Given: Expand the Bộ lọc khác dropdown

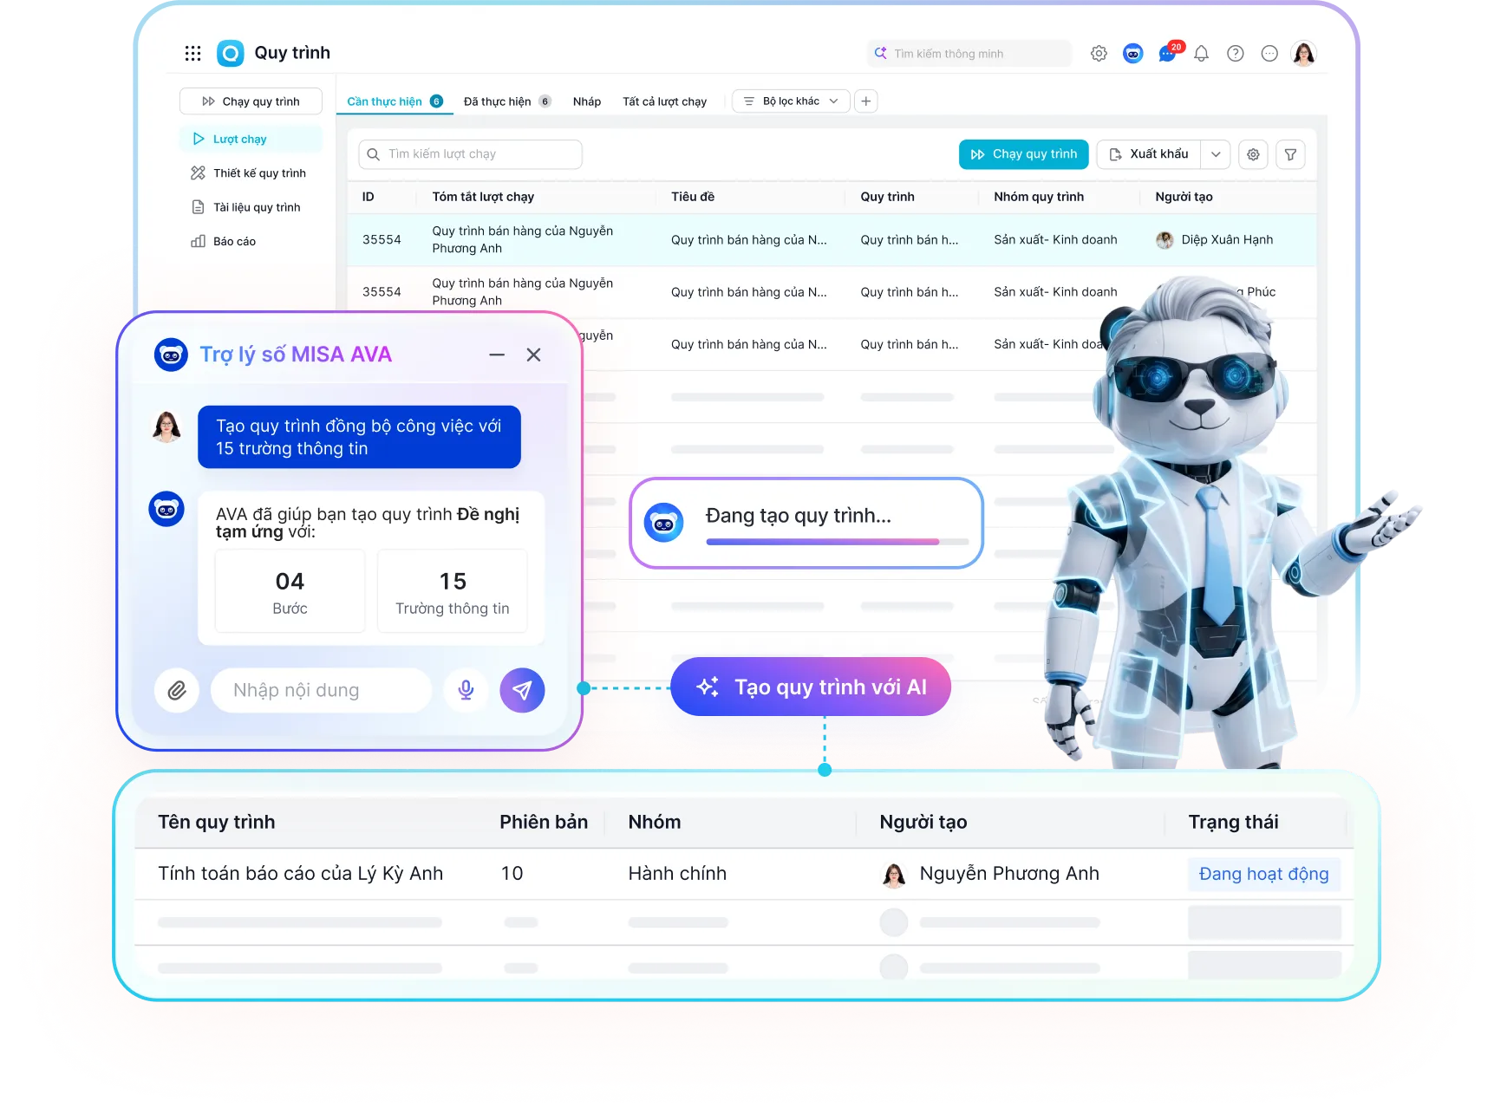Looking at the screenshot, I should tap(791, 101).
